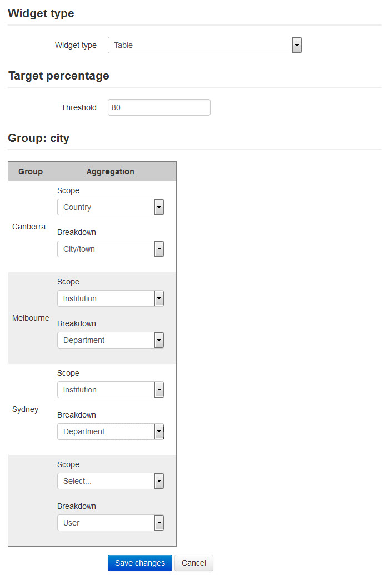Click the Cancel button
The height and width of the screenshot is (579, 390).
coord(194,563)
